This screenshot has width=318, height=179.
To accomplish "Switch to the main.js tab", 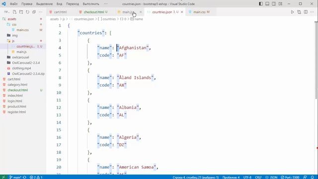I will [128, 12].
